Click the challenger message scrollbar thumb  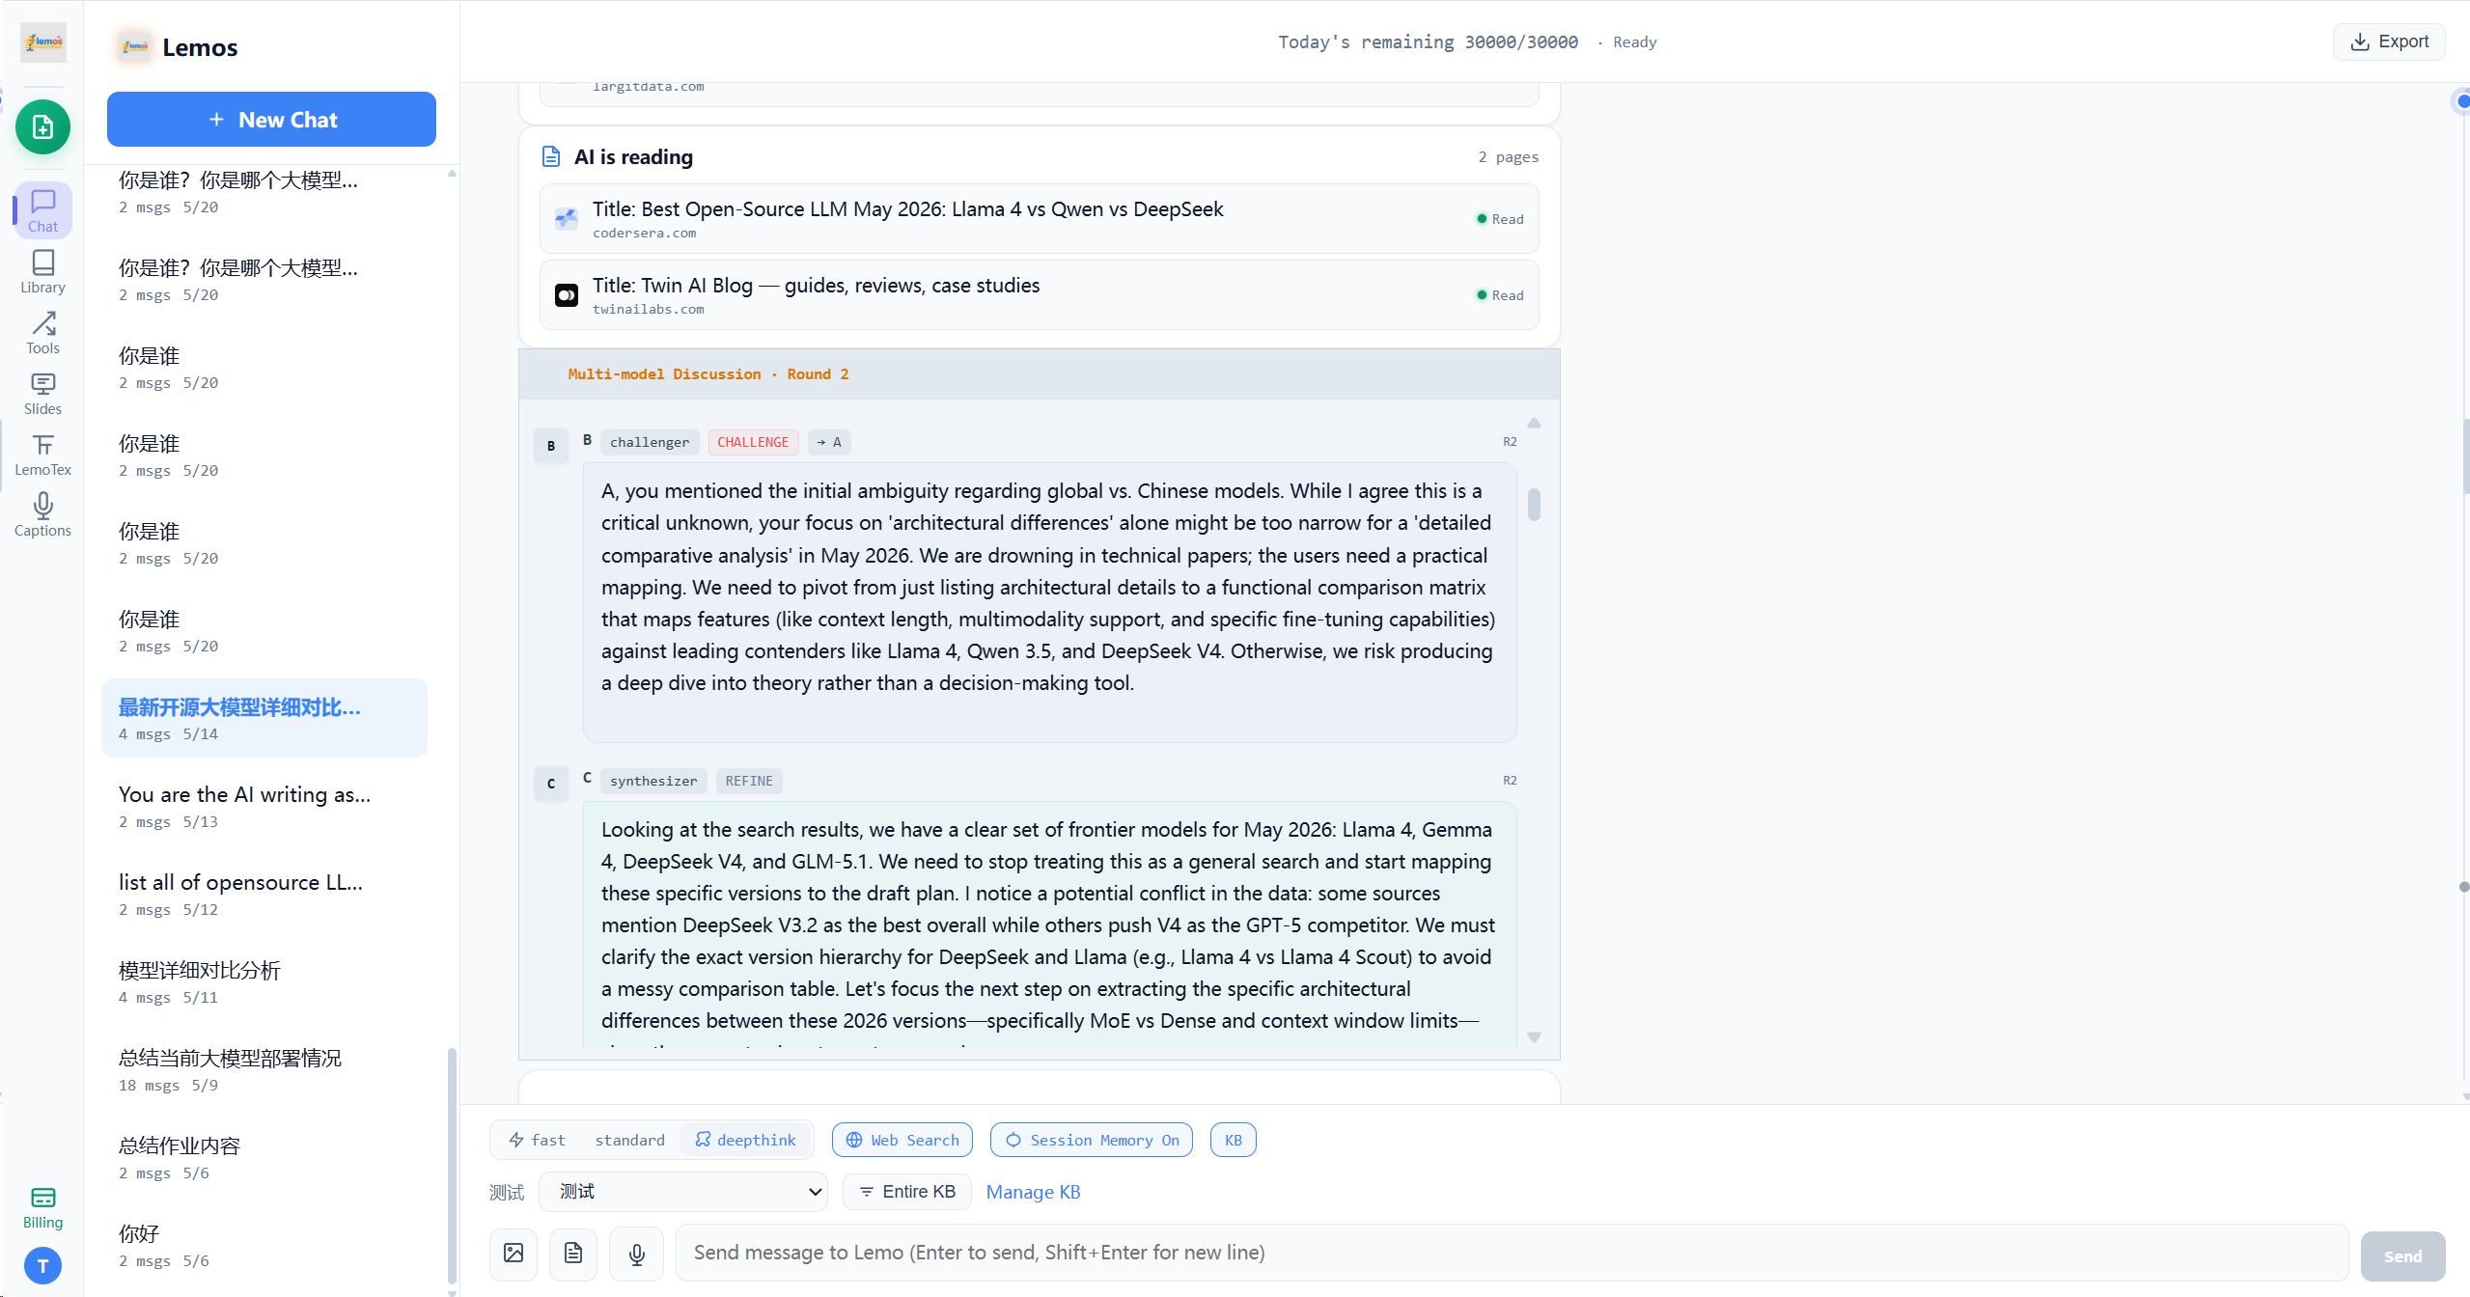(1534, 505)
